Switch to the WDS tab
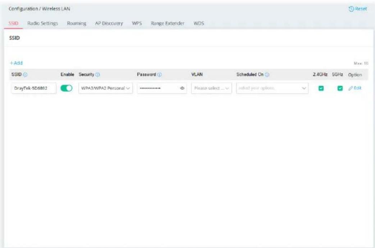Screen dimensions: 375x248 [x=199, y=23]
